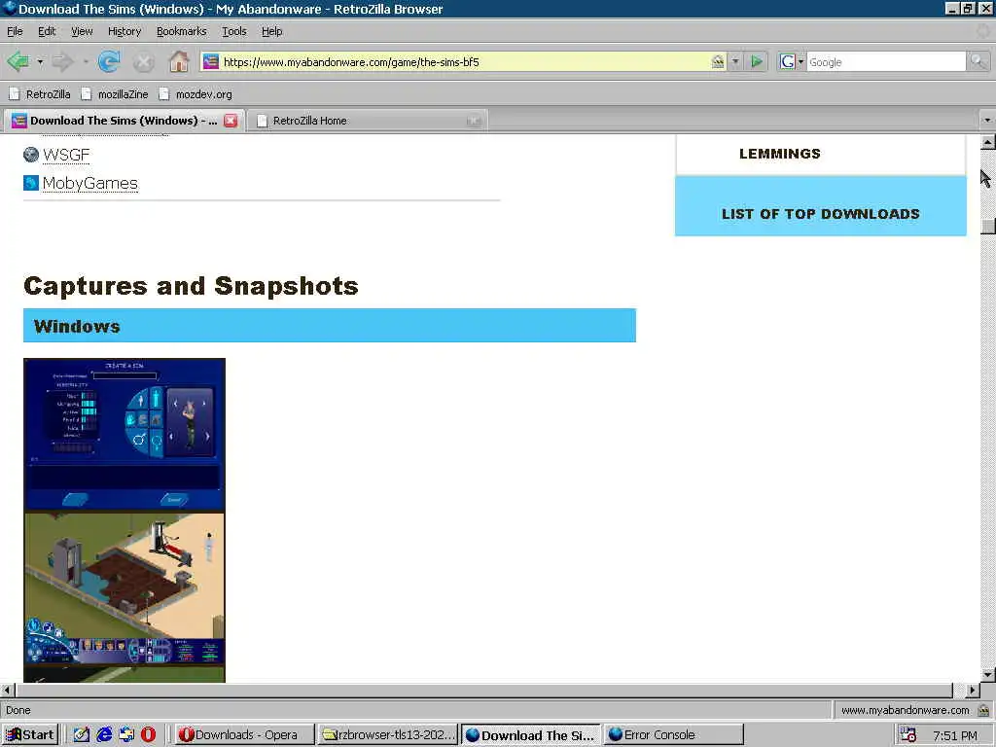The height and width of the screenshot is (747, 996).
Task: Close the Download The Sims tab
Action: pyautogui.click(x=231, y=120)
